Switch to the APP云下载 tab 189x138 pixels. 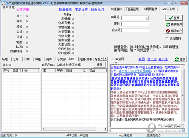(169, 9)
